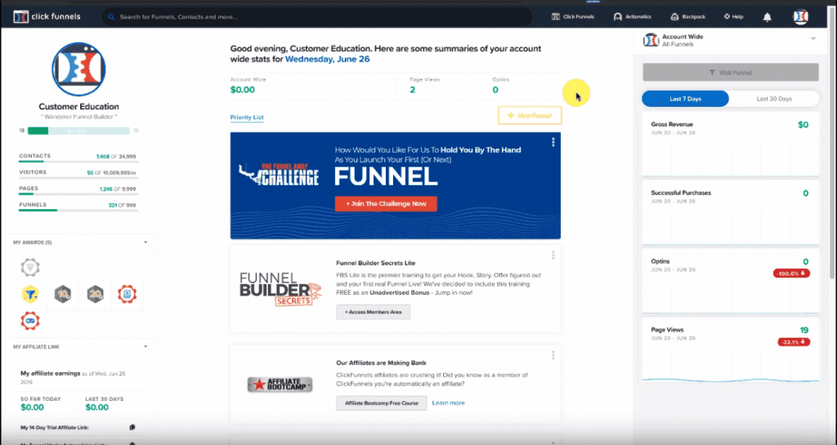This screenshot has height=445, width=837.
Task: Copy the 14 Day Trial Affiliate Link
Action: point(132,427)
